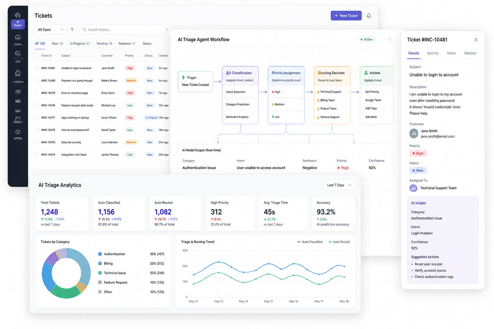The image size is (494, 329).
Task: Expand the Last 7 Days dropdown
Action: coord(339,185)
